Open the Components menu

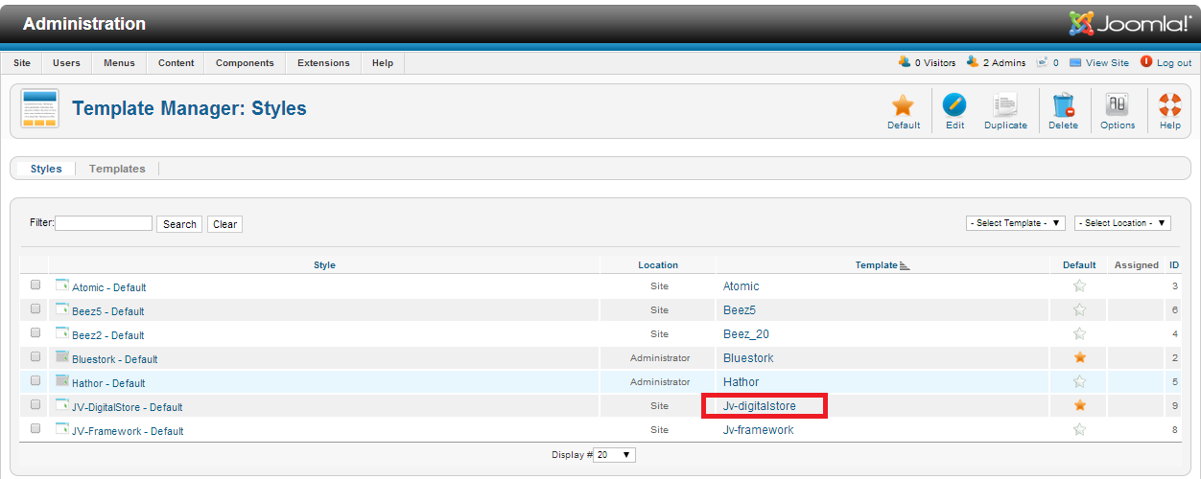coord(245,63)
